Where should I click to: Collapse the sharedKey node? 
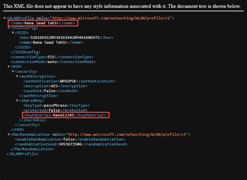[17, 101]
